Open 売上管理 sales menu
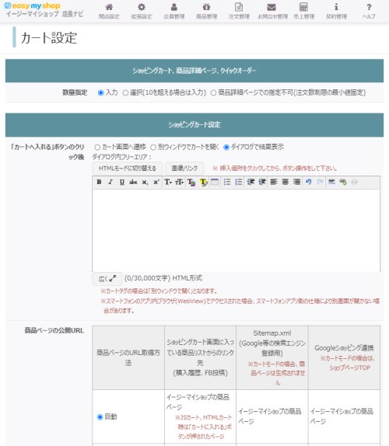 (x=304, y=11)
